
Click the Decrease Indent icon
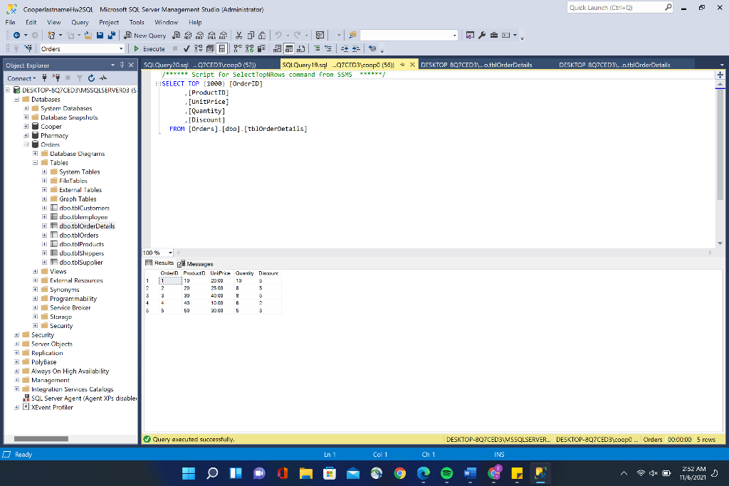click(x=345, y=49)
